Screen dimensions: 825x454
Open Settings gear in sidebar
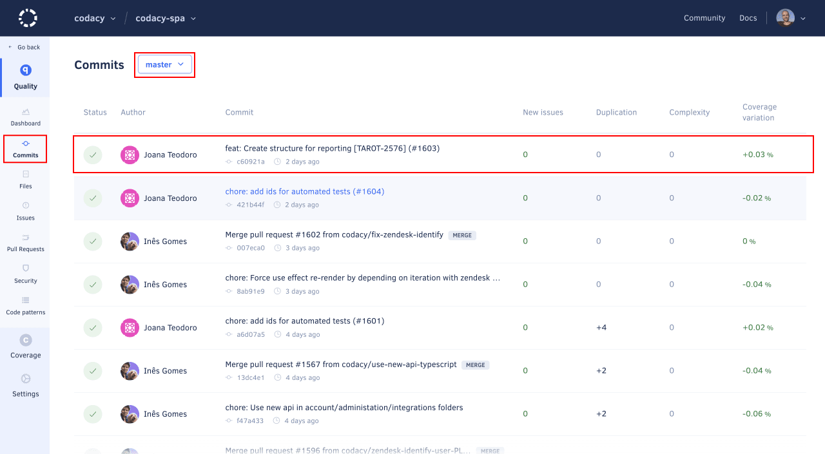coord(26,379)
